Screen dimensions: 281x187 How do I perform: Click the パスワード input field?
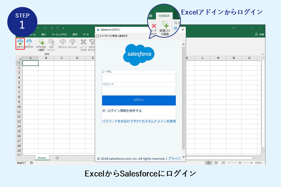coord(138,91)
